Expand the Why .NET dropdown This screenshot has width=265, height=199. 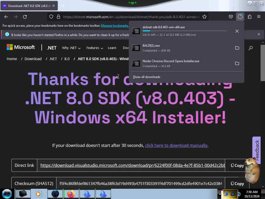[x=71, y=48]
